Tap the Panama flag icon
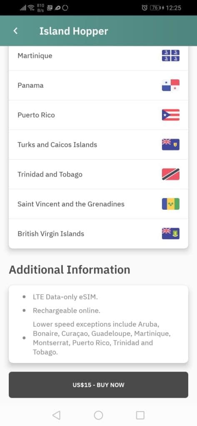The image size is (197, 426). (x=171, y=85)
